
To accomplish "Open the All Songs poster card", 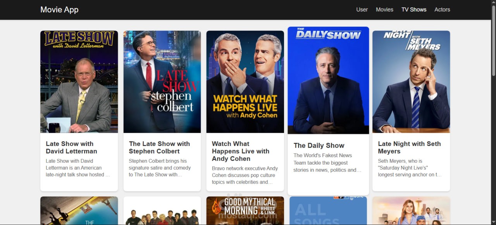I will (x=328, y=211).
